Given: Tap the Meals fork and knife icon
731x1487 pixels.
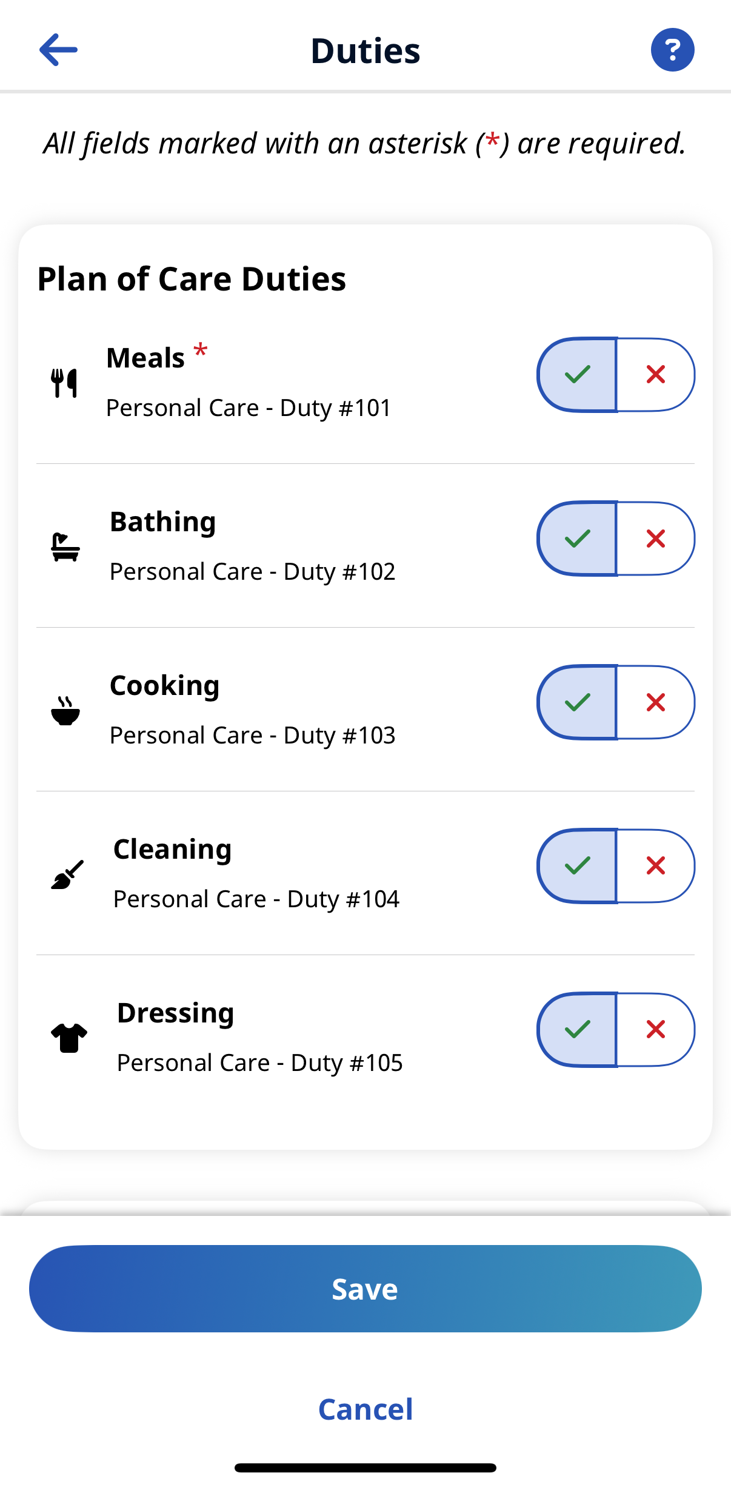Looking at the screenshot, I should [64, 383].
